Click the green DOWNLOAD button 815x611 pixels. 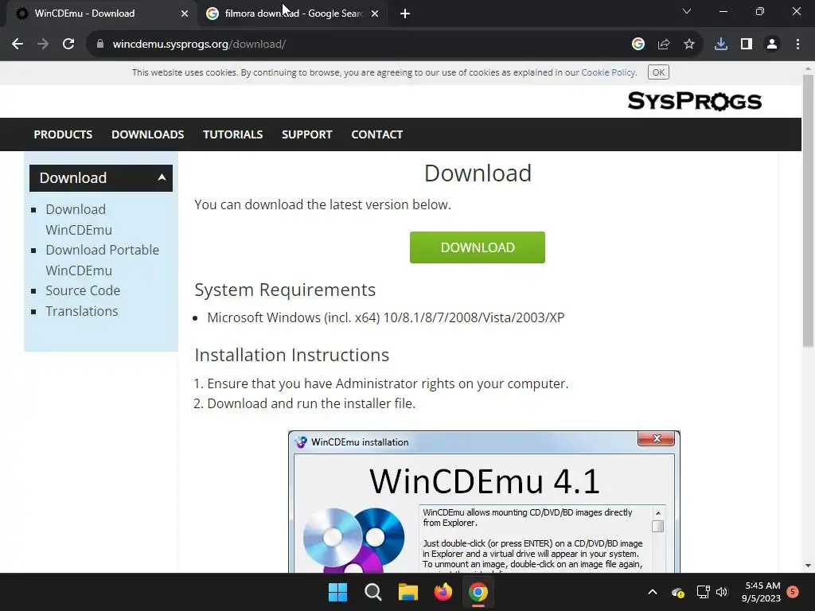[x=478, y=247]
